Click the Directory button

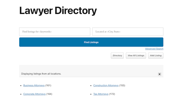click(117, 56)
